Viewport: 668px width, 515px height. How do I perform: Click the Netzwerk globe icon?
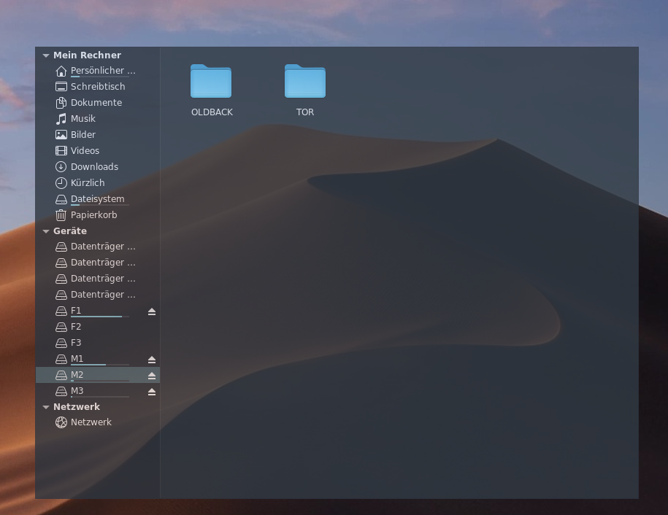click(61, 422)
